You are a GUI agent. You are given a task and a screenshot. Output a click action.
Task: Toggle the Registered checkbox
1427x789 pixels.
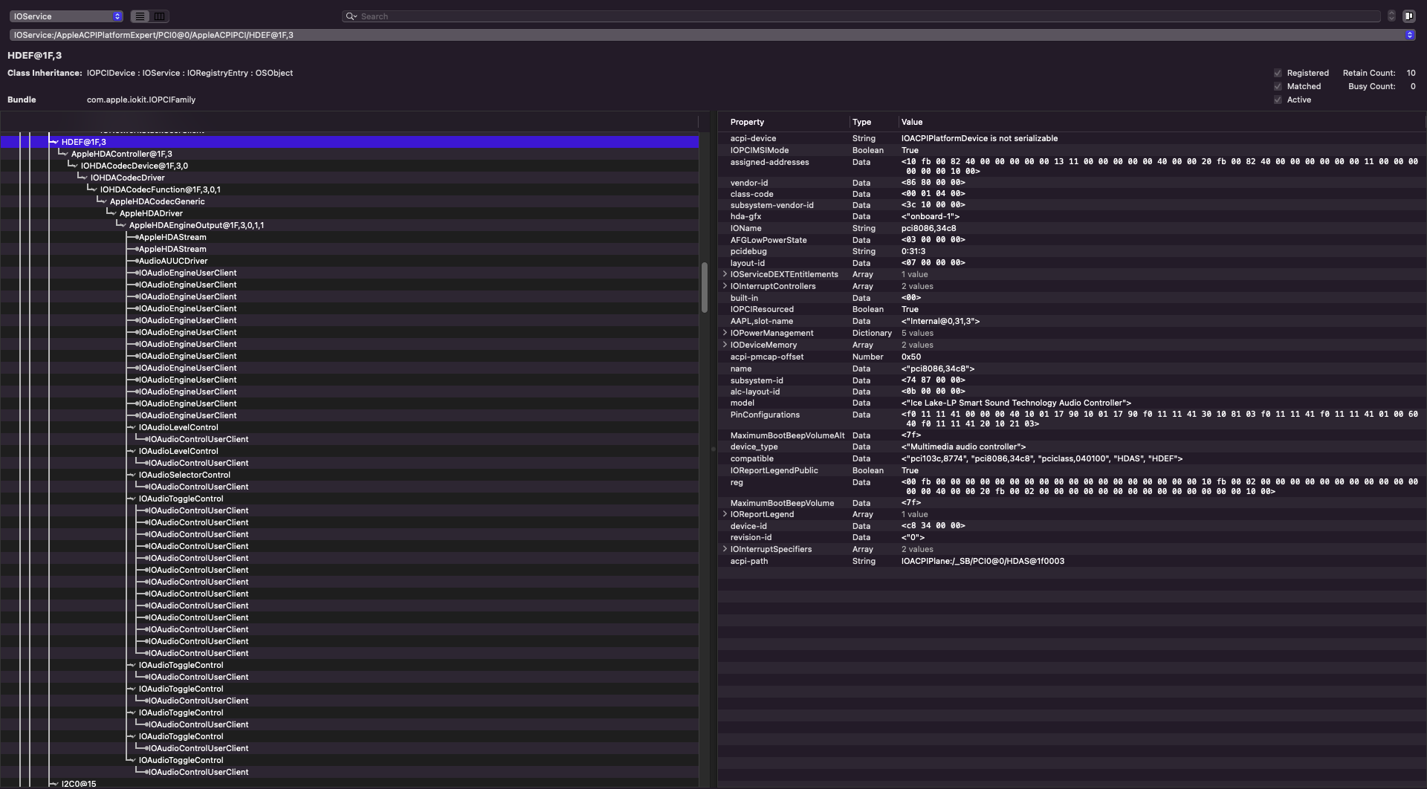click(x=1278, y=73)
